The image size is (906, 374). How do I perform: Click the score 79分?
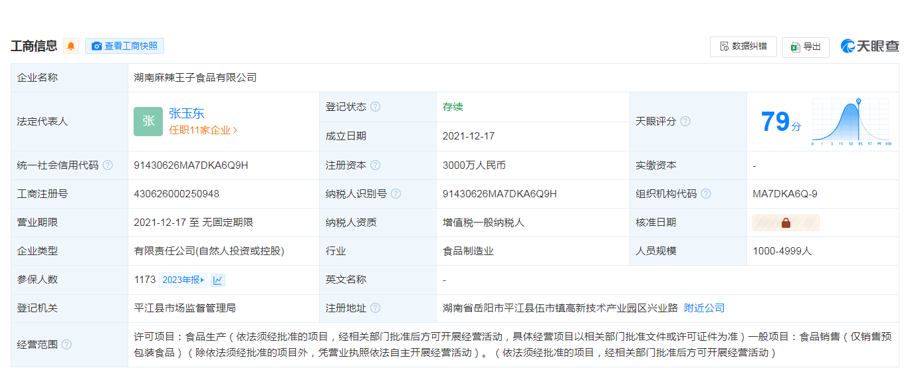tap(781, 122)
